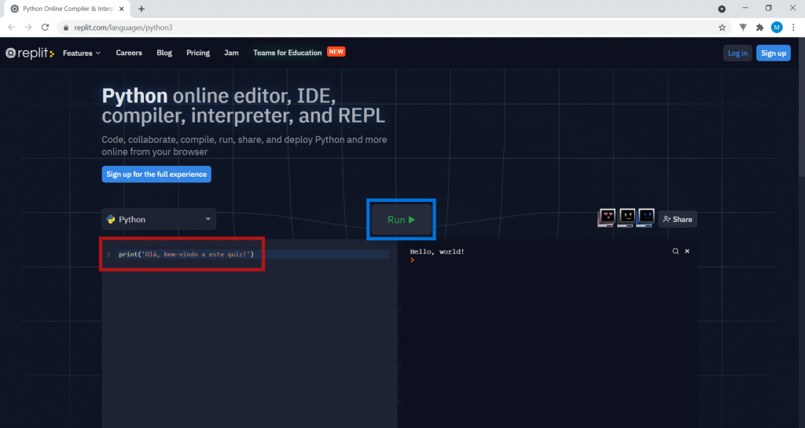Select the heart-eyes computer avatar
This screenshot has height=428, width=805.
[607, 218]
